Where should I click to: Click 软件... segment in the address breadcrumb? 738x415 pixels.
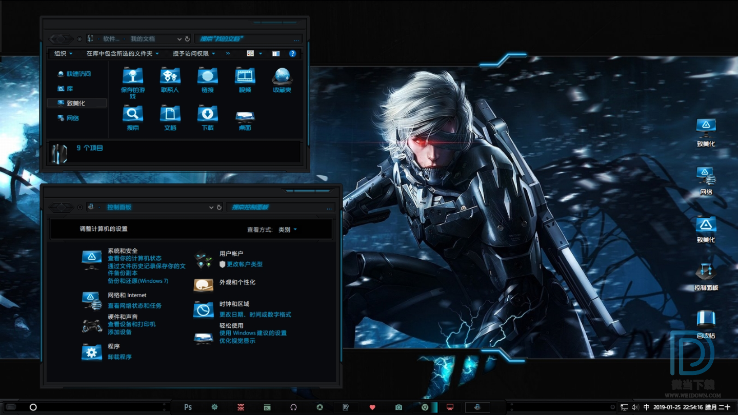(111, 39)
